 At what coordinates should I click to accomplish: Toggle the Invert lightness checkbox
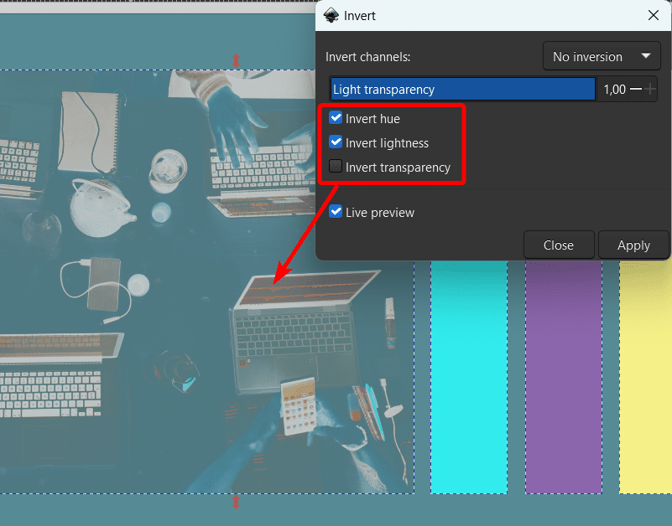tap(336, 142)
